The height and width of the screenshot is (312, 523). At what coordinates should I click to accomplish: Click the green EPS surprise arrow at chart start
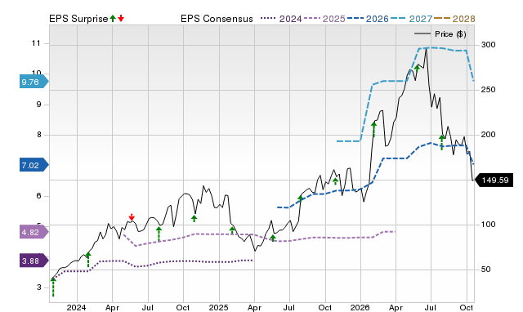(53, 287)
